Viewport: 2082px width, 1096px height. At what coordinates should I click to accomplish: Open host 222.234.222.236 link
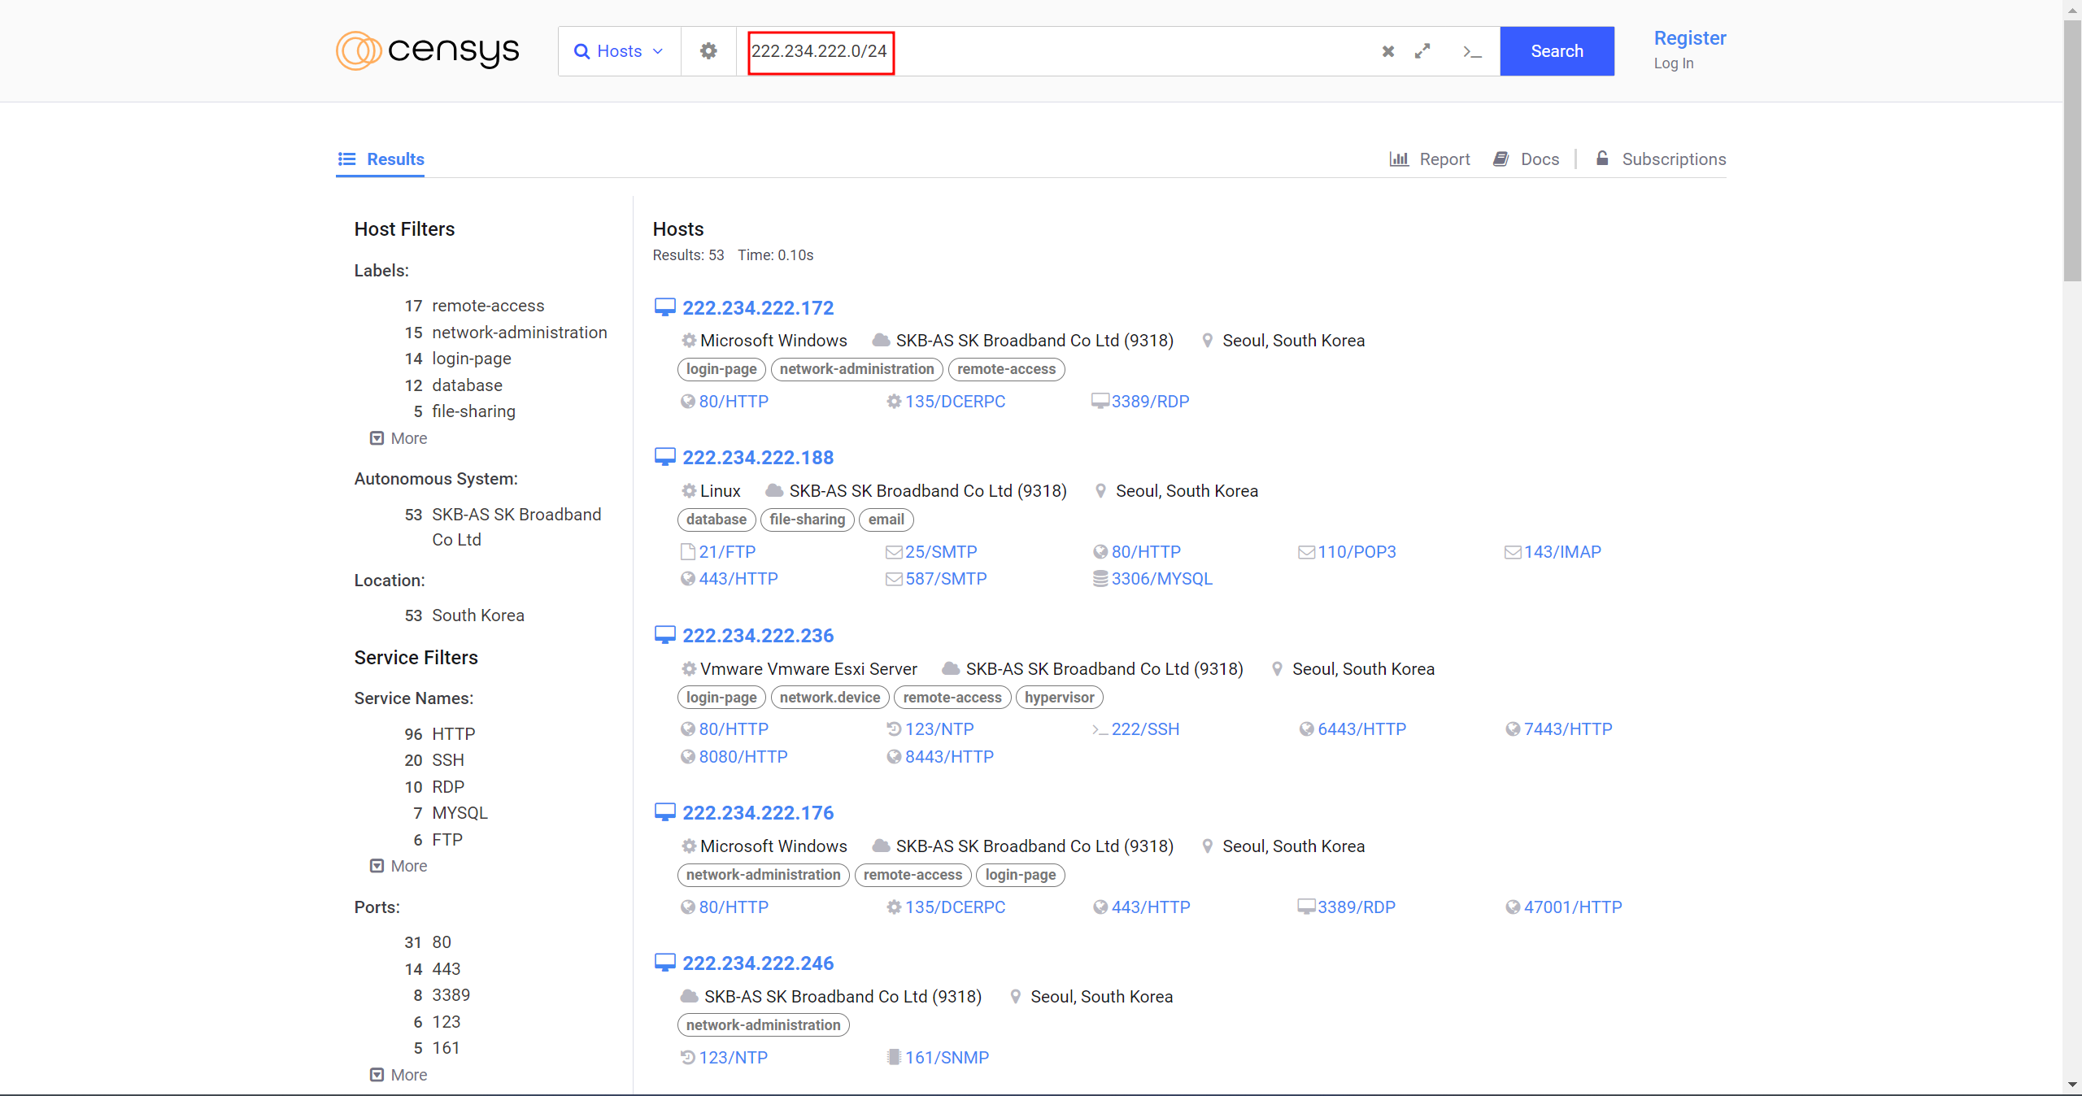click(x=757, y=635)
